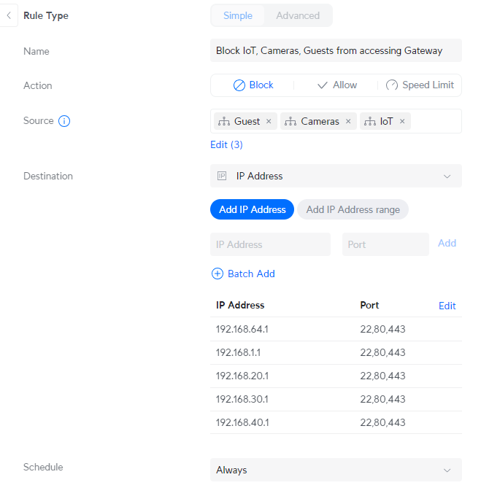Image resolution: width=481 pixels, height=496 pixels.
Task: Select the Add IP Address option
Action: (x=253, y=209)
